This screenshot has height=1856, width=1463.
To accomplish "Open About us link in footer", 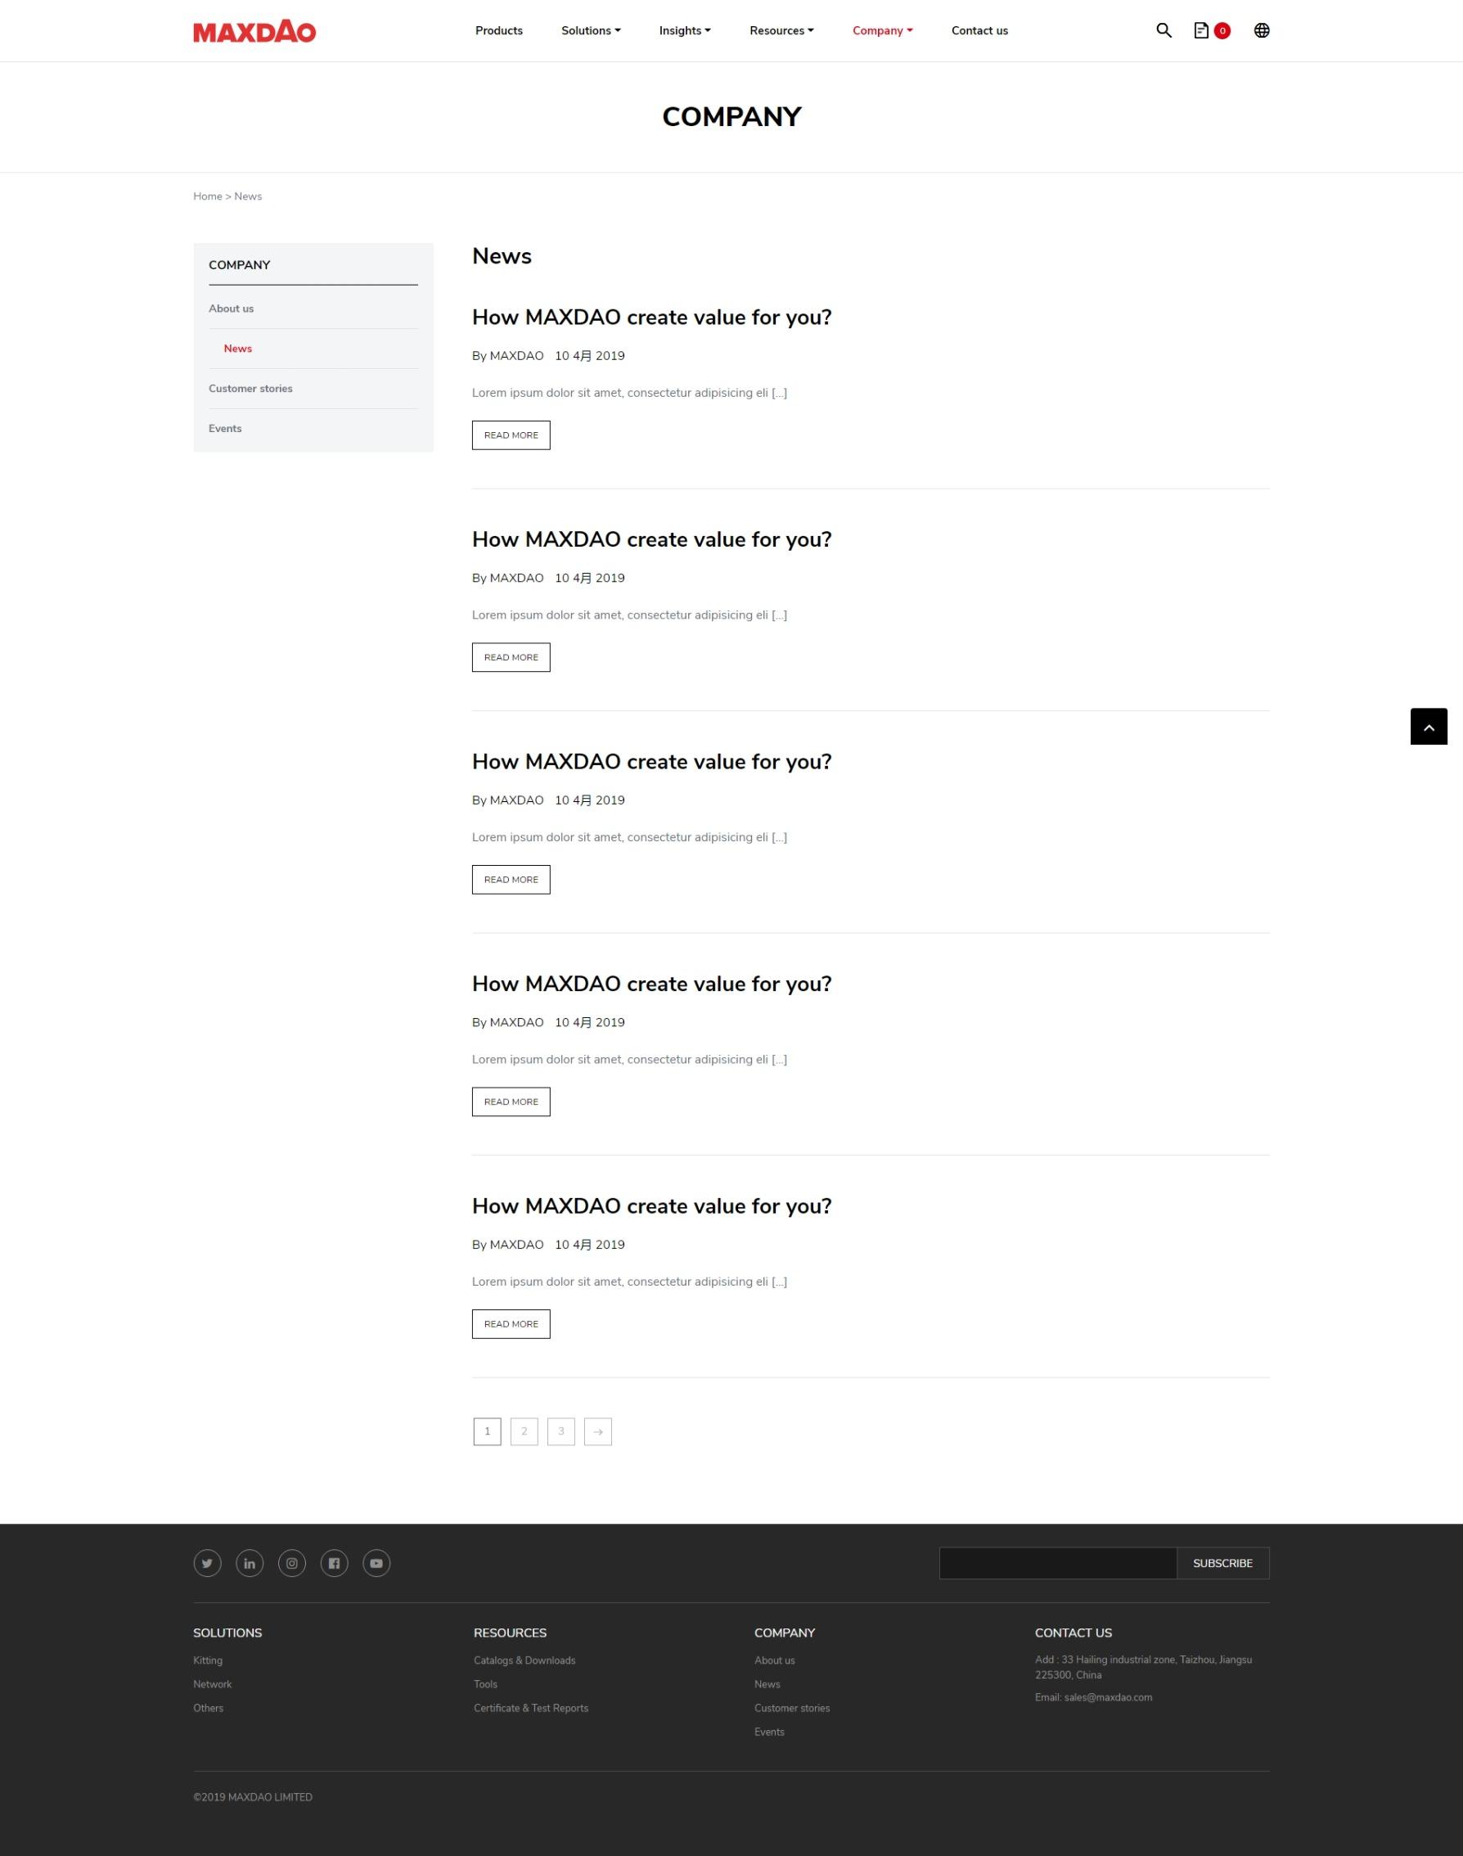I will pos(775,1660).
